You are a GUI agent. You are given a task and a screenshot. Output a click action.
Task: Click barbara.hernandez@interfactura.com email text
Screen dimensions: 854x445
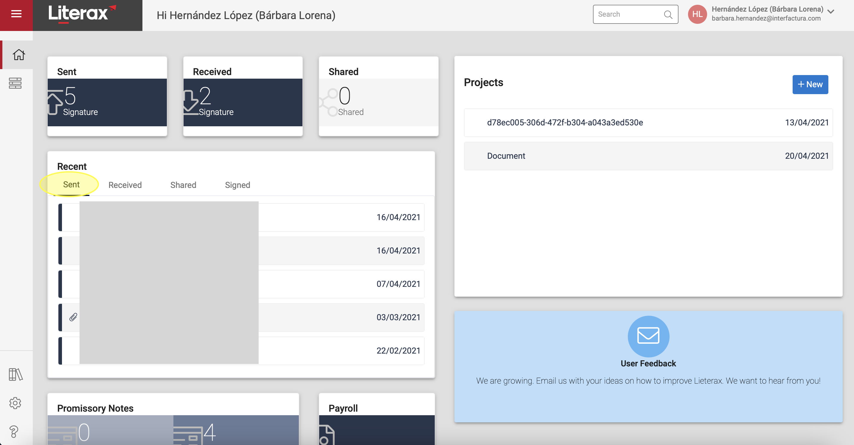[x=766, y=18]
